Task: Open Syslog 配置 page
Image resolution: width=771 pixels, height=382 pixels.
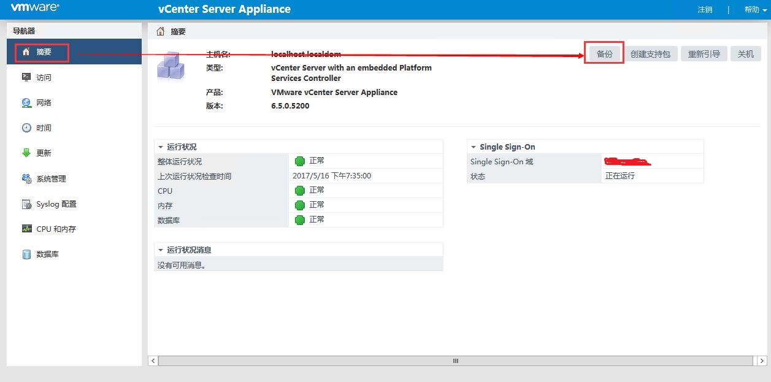Action: coord(74,204)
